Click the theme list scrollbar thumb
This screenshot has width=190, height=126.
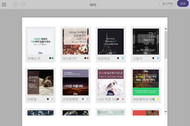[166, 45]
